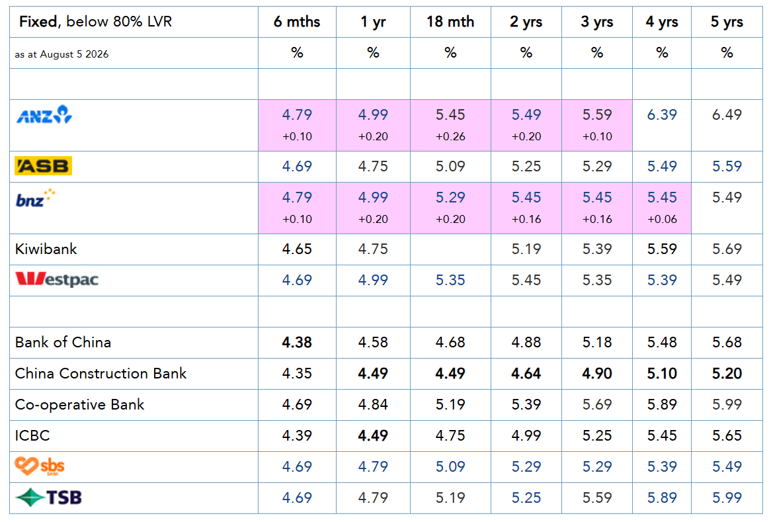Image resolution: width=771 pixels, height=522 pixels.
Task: Click the ANZ bank logo
Action: pyautogui.click(x=44, y=114)
